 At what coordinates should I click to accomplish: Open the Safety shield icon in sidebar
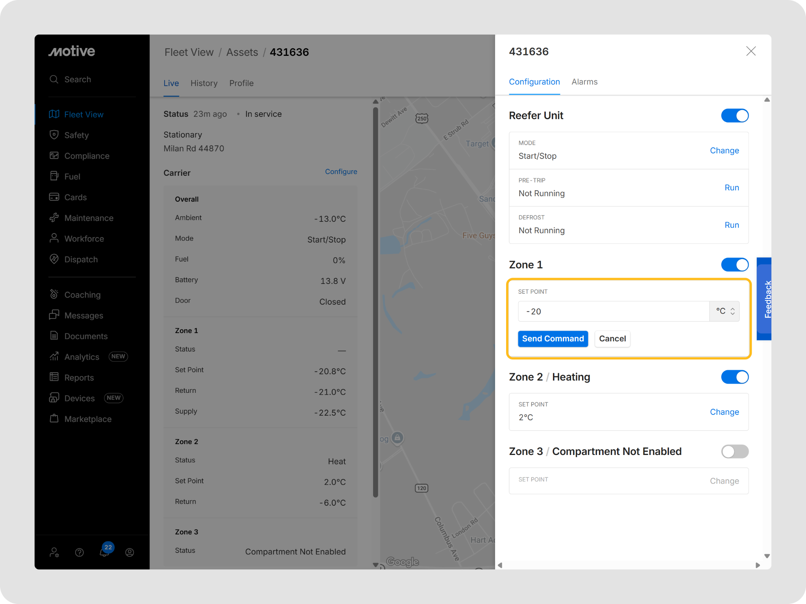[54, 135]
